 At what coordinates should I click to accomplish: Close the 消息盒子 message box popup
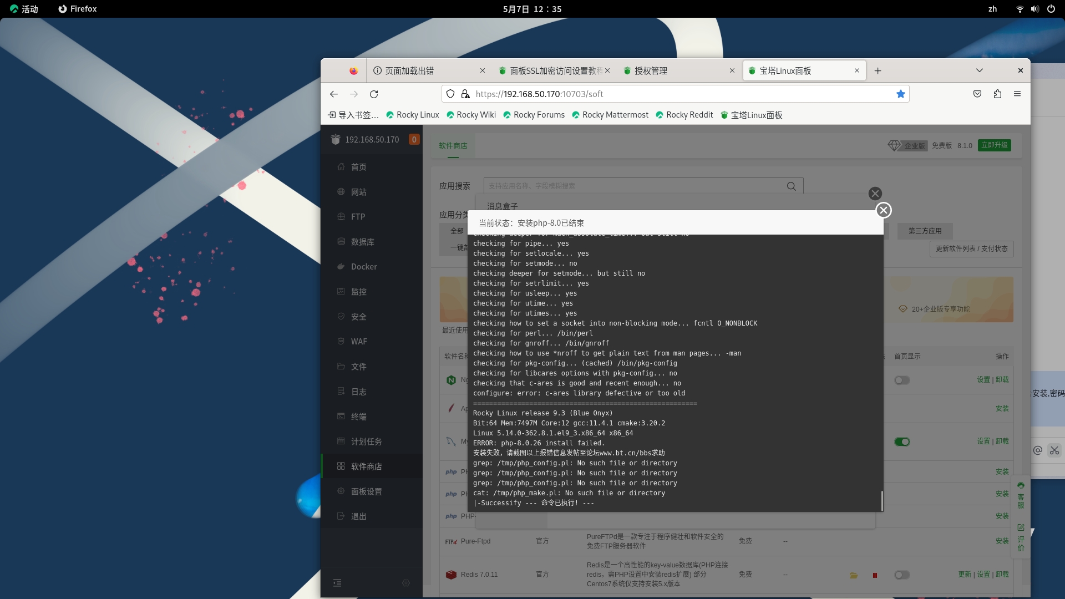click(875, 194)
